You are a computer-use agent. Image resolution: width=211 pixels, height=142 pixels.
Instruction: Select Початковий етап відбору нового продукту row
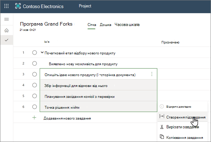pos(80,53)
